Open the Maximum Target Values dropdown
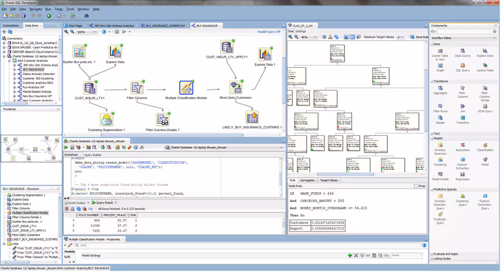Screen dimensions: 504x275 coord(401,37)
